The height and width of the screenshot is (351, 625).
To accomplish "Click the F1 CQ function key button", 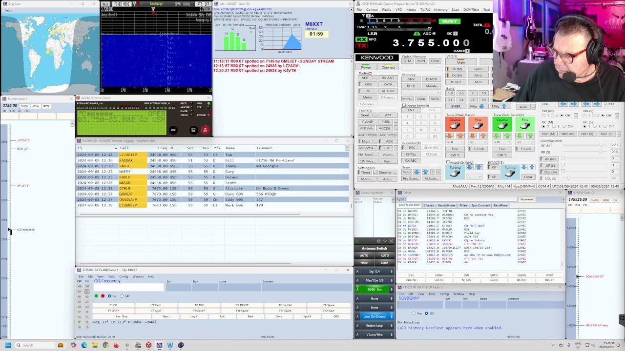I will 113,305.
